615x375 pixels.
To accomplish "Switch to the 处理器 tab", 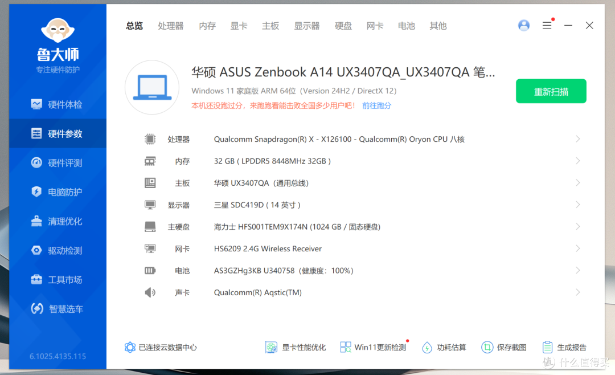I will [x=171, y=26].
